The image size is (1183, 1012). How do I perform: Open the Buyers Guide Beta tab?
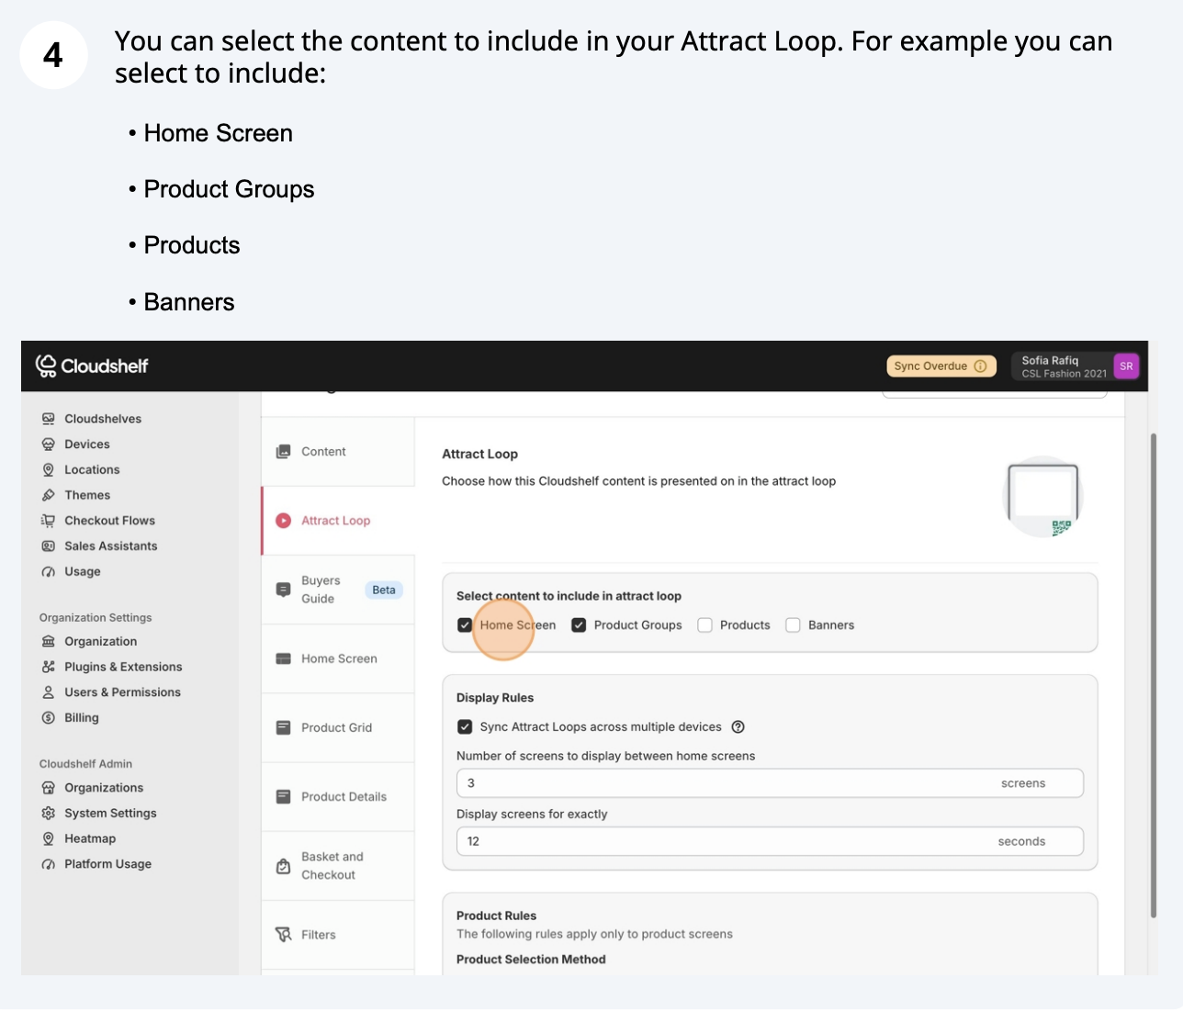[321, 590]
